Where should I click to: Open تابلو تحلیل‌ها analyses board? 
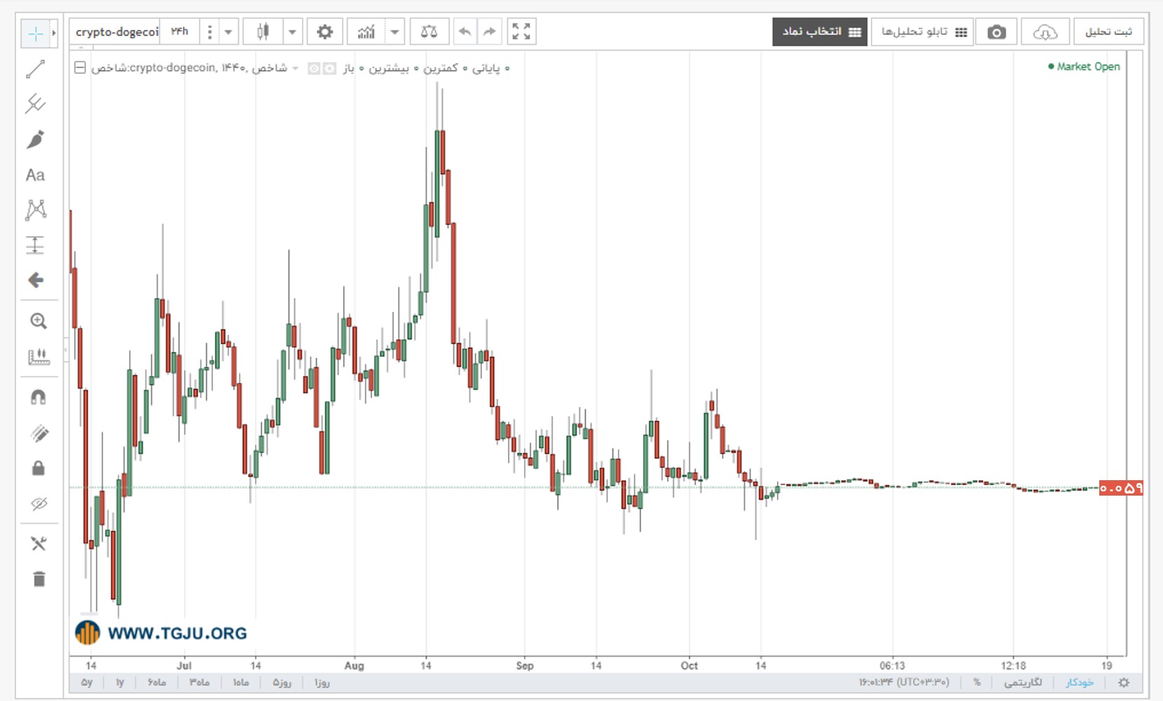923,32
